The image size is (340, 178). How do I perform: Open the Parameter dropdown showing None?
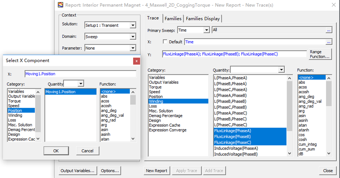(x=133, y=48)
